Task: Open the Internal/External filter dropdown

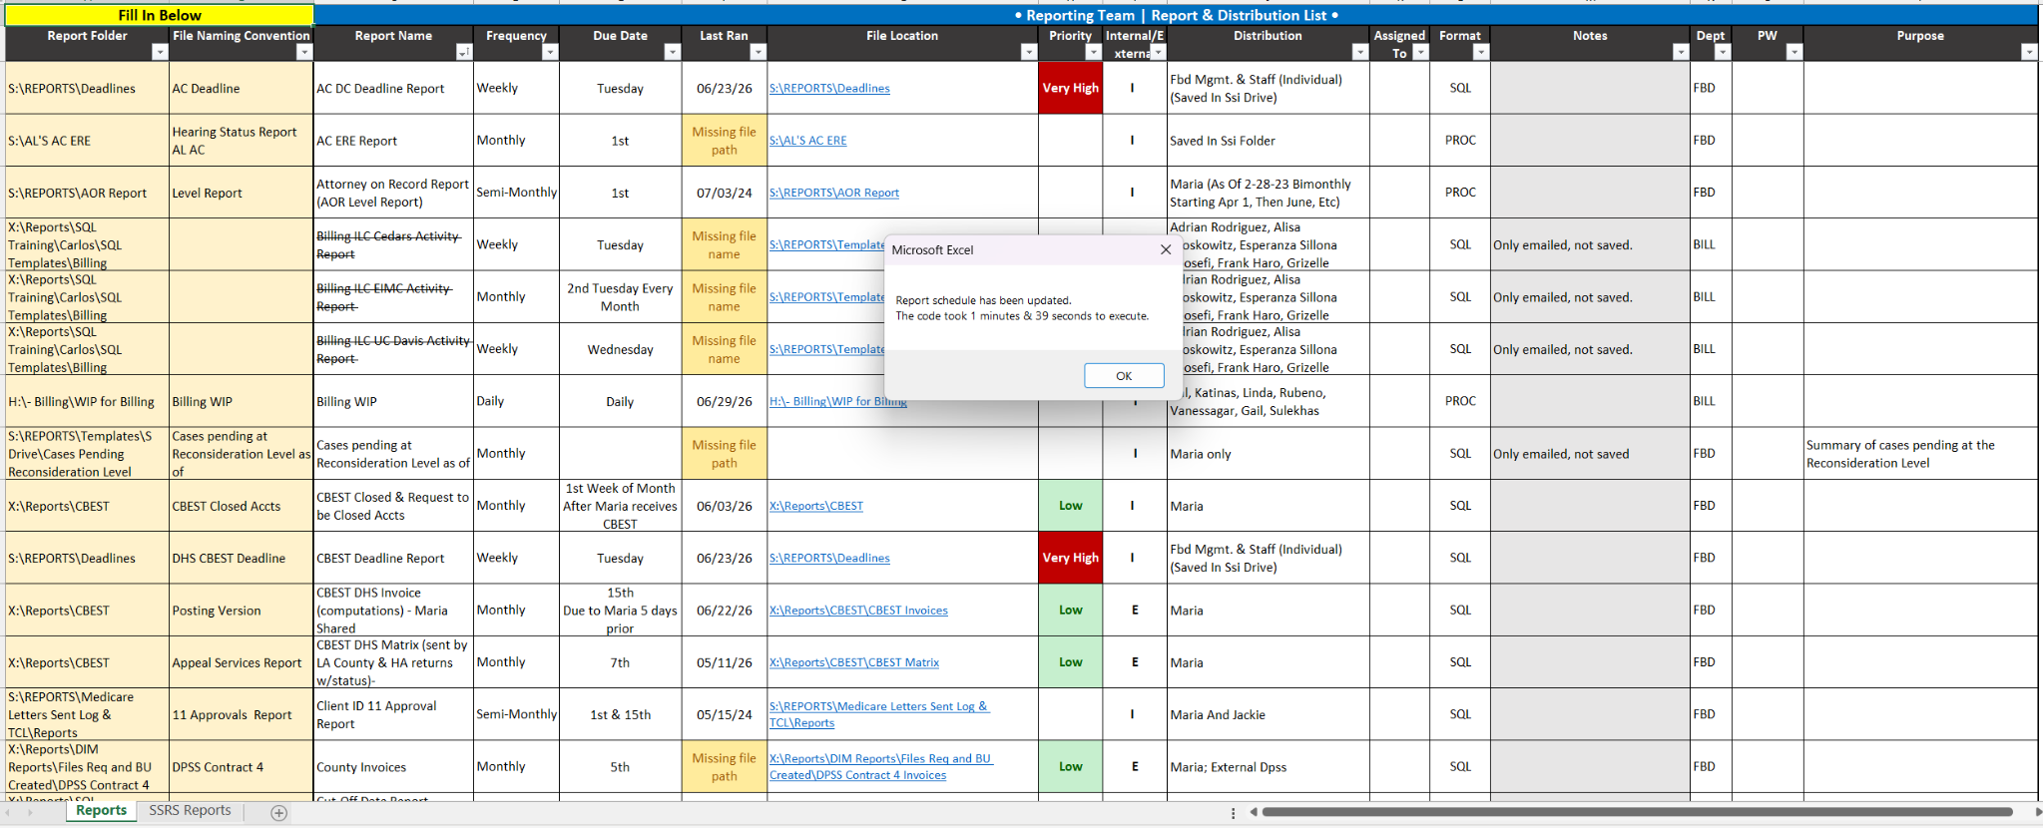Action: (x=1158, y=52)
